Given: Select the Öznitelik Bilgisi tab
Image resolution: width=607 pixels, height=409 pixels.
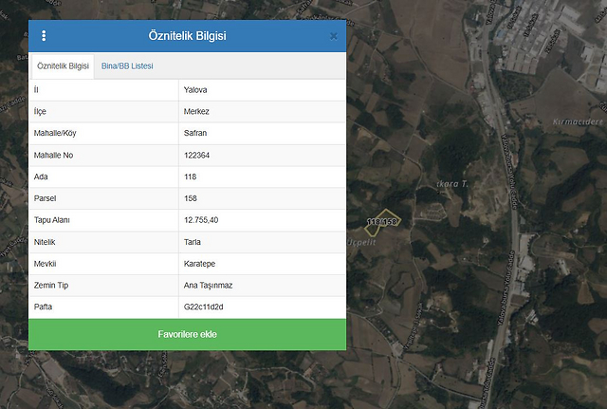Looking at the screenshot, I should point(63,66).
